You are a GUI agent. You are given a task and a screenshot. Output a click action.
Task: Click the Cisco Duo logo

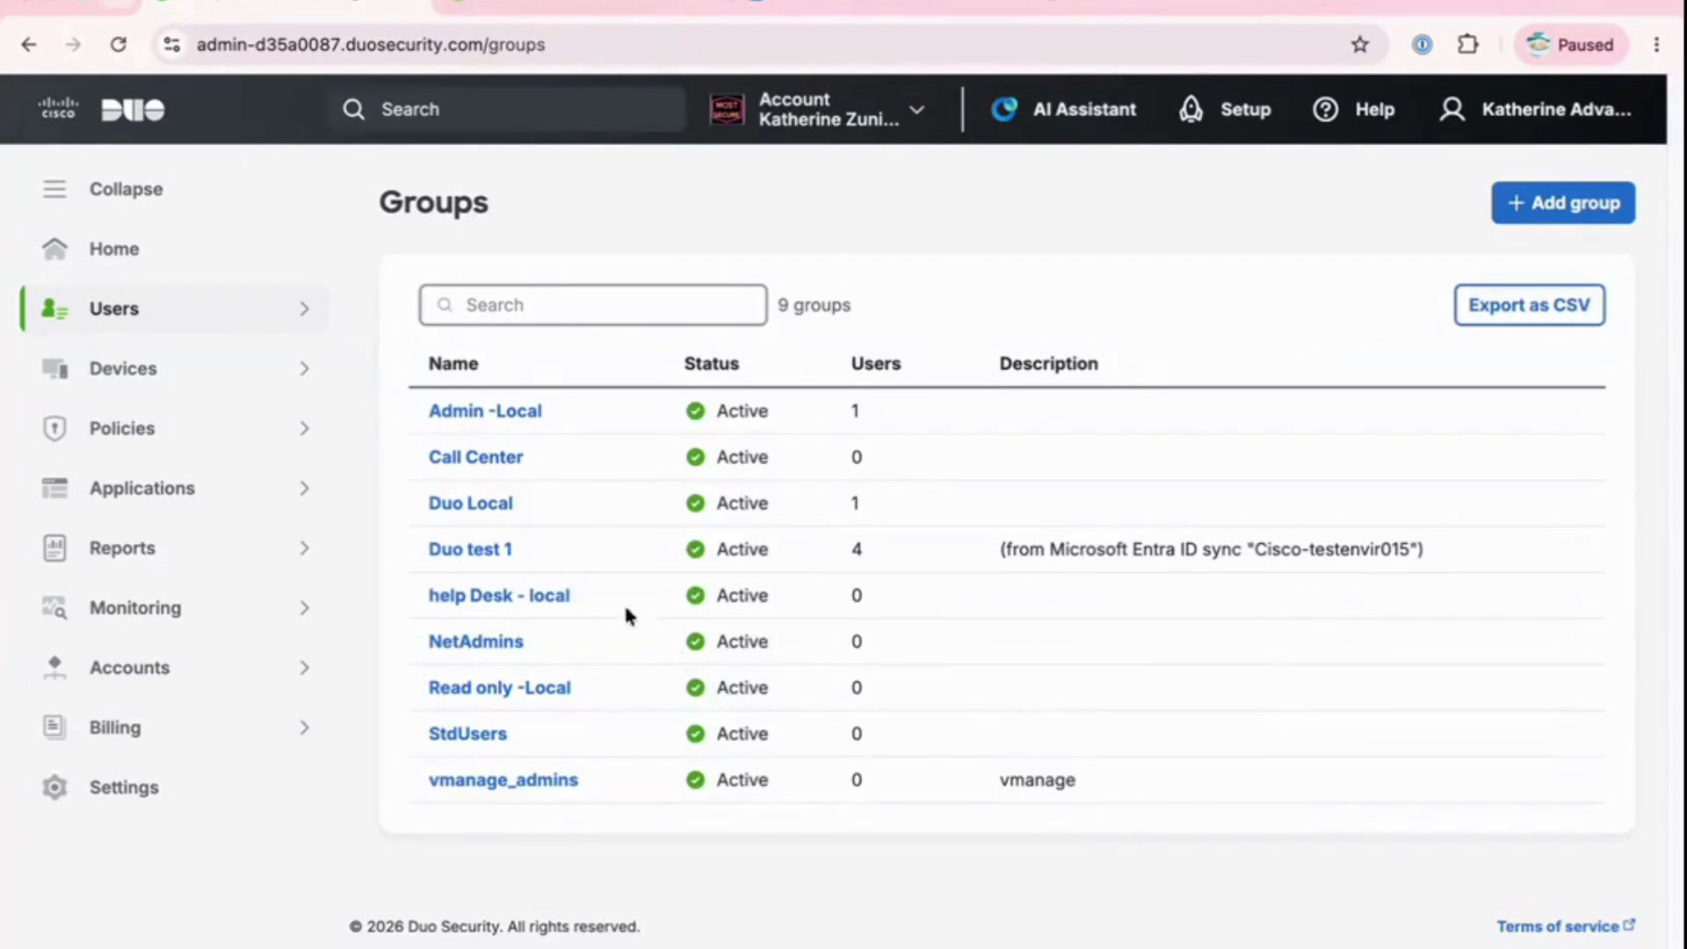(x=102, y=109)
